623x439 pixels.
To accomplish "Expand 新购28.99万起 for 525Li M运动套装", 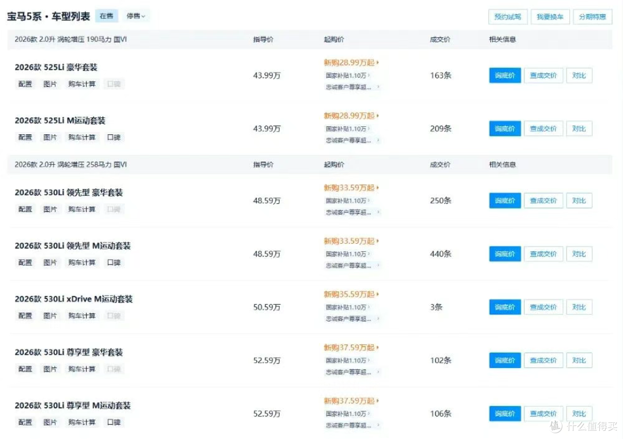I will (351, 115).
